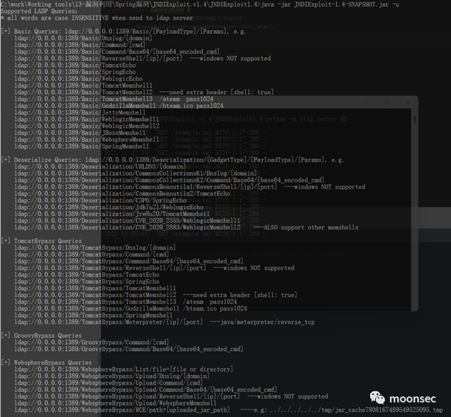Click the 'Basic/WeblogicMemshell1' line
This screenshot has height=417, width=451.
[x=87, y=119]
